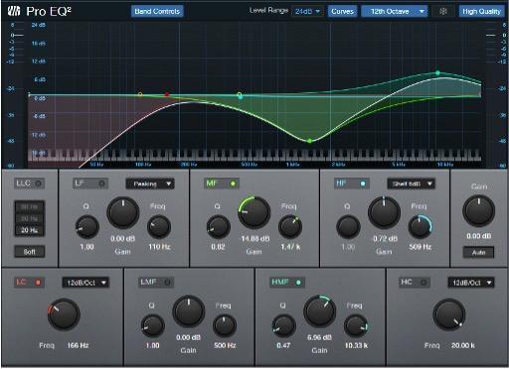Click the LC Freq knob at 166 Hz

[x=64, y=314]
